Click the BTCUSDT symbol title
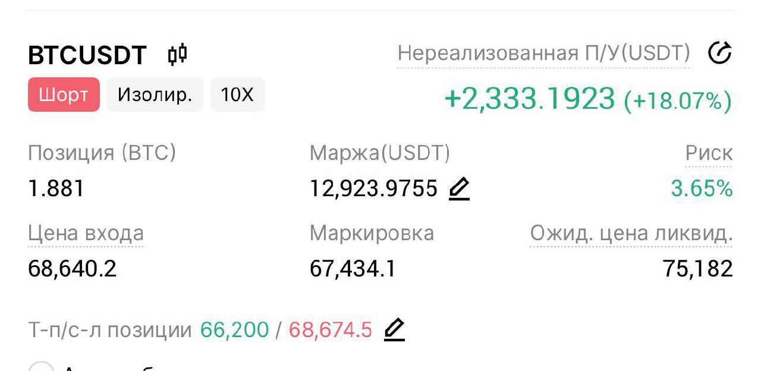 pyautogui.click(x=87, y=55)
